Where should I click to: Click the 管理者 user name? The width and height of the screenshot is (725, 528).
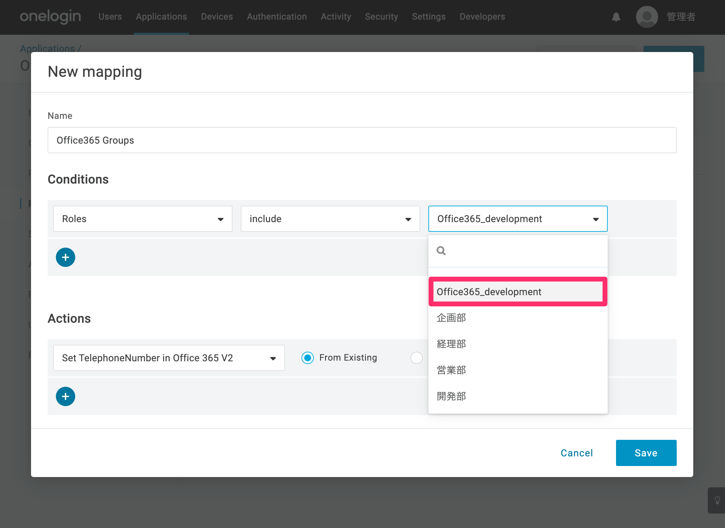click(x=681, y=17)
